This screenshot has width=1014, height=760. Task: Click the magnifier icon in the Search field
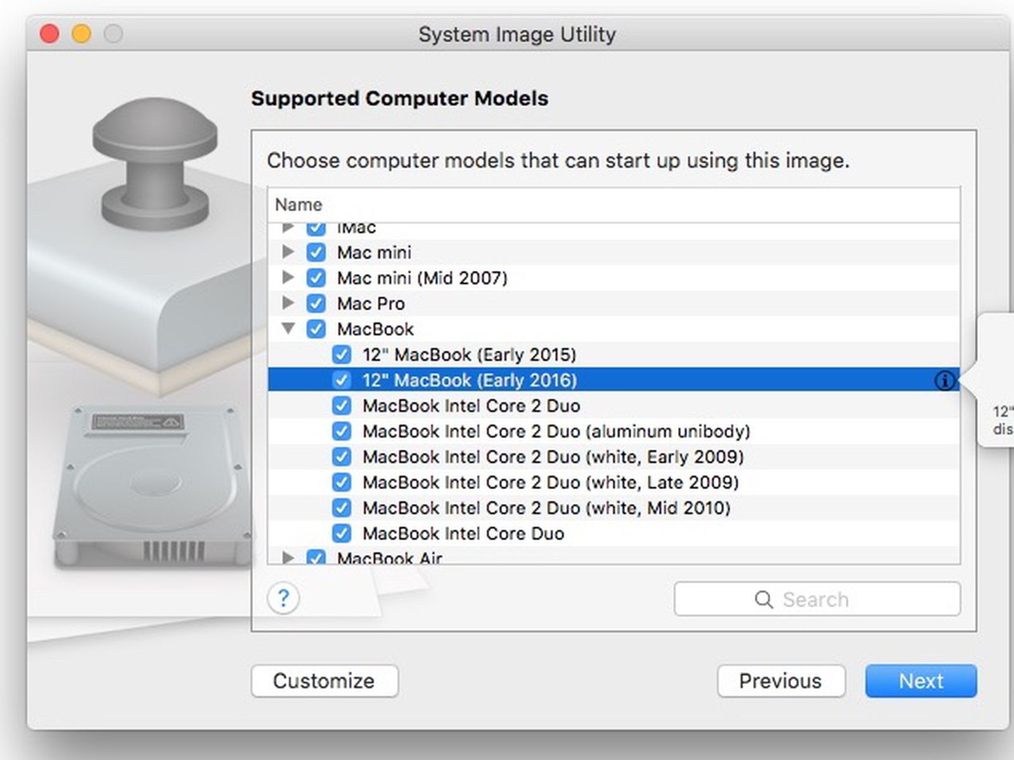click(764, 599)
